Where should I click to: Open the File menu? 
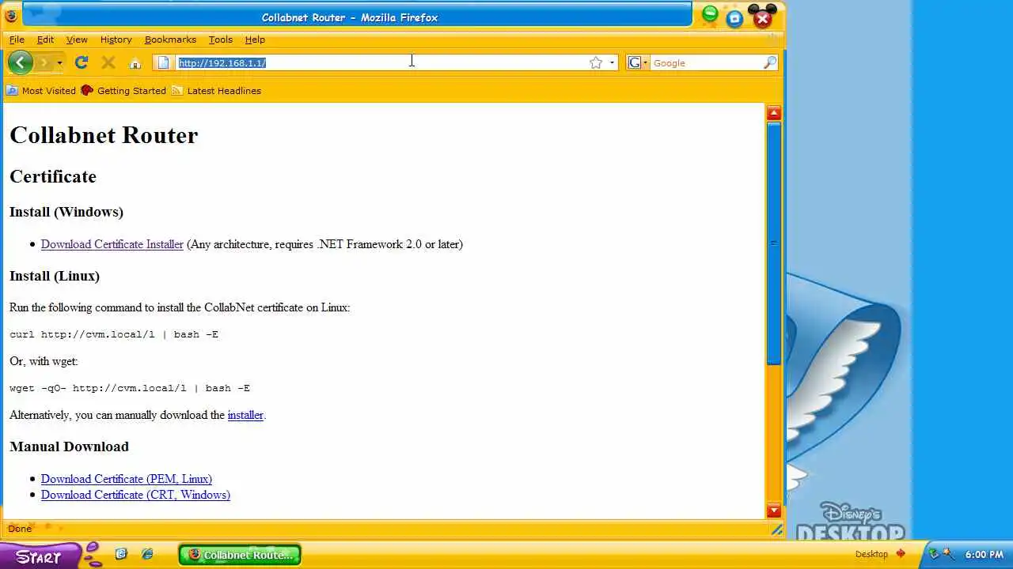click(x=17, y=40)
